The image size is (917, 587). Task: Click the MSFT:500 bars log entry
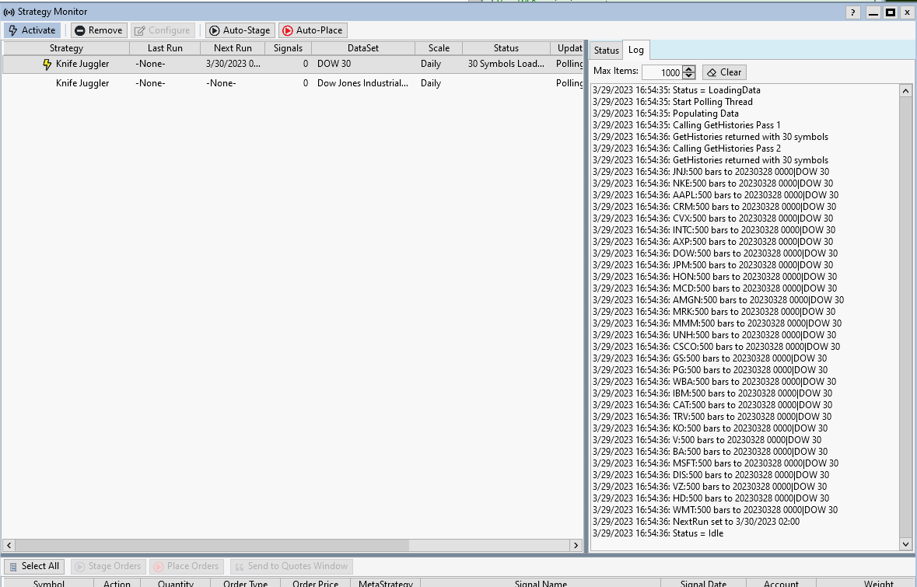pos(716,463)
